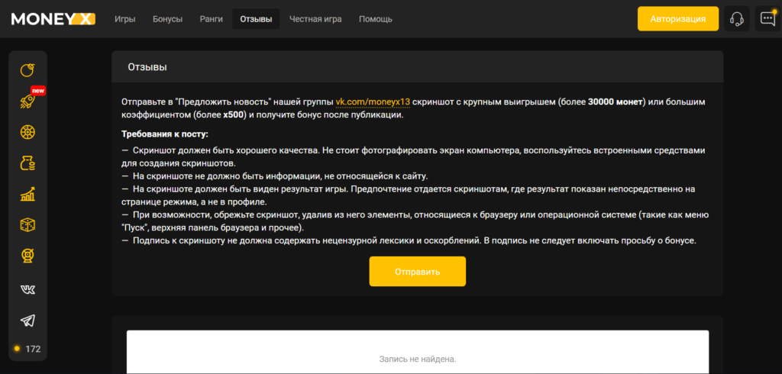Click the online counter showing 172

[x=28, y=349]
